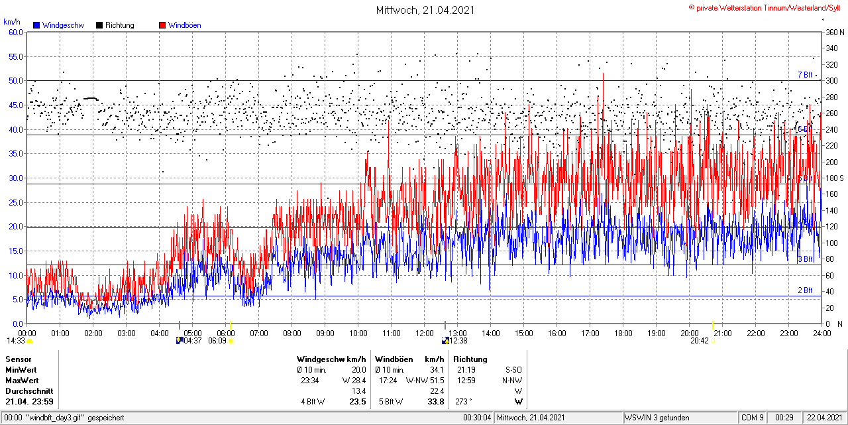The height and width of the screenshot is (425, 848).
Task: Click the 180 S direction axis label
Action: 835,178
